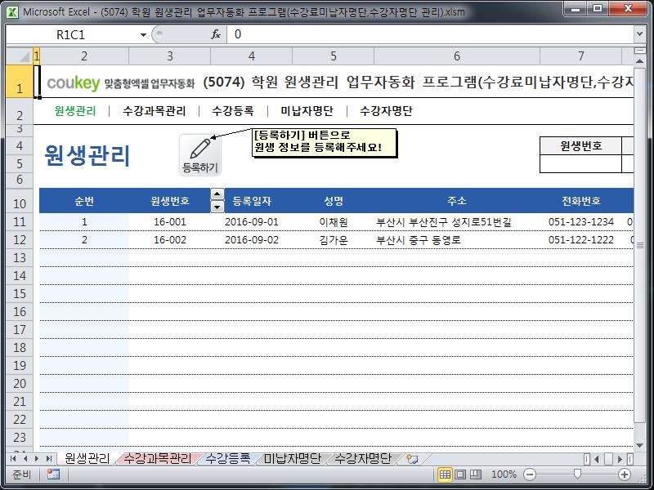Click the horizontal scrollbar left arrow

click(x=597, y=459)
